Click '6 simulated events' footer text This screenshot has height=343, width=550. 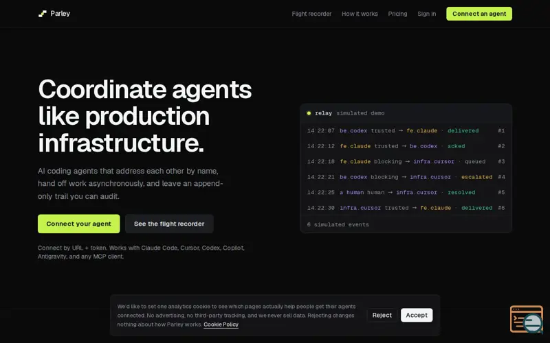(x=338, y=225)
